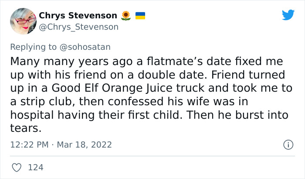This screenshot has width=305, height=179.
Task: Open the Chrys Stevenson display name
Action: (x=78, y=16)
